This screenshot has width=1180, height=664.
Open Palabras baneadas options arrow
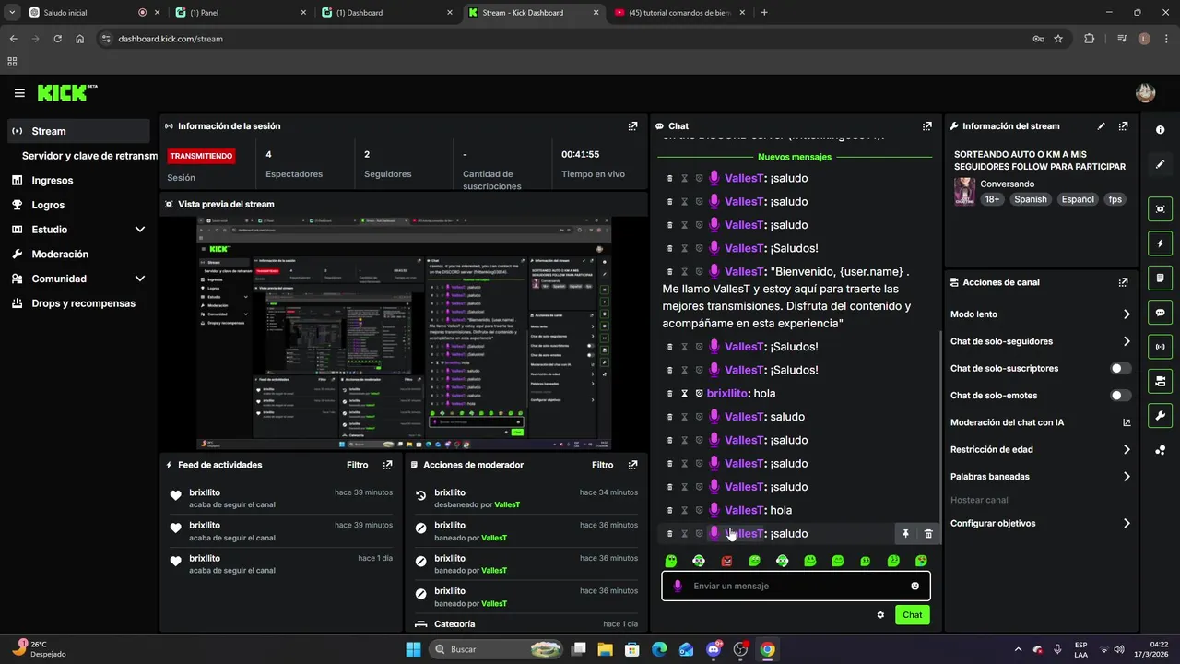[1126, 477]
